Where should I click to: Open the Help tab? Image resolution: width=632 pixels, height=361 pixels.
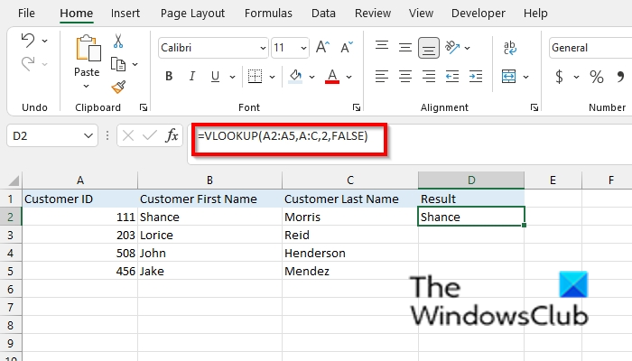[535, 14]
